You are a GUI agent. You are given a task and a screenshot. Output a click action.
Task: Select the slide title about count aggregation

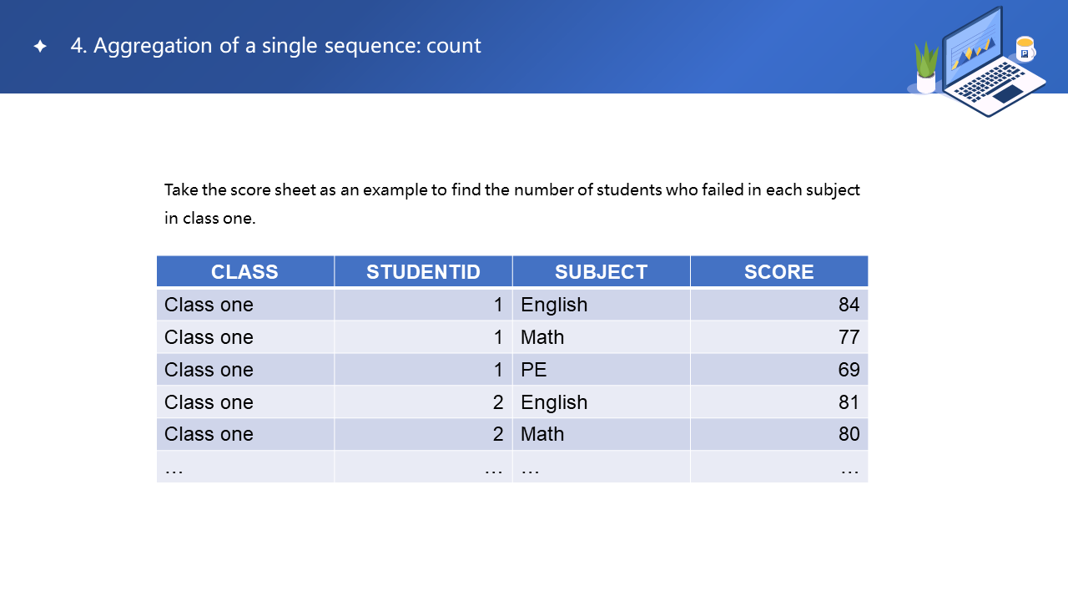coord(275,46)
